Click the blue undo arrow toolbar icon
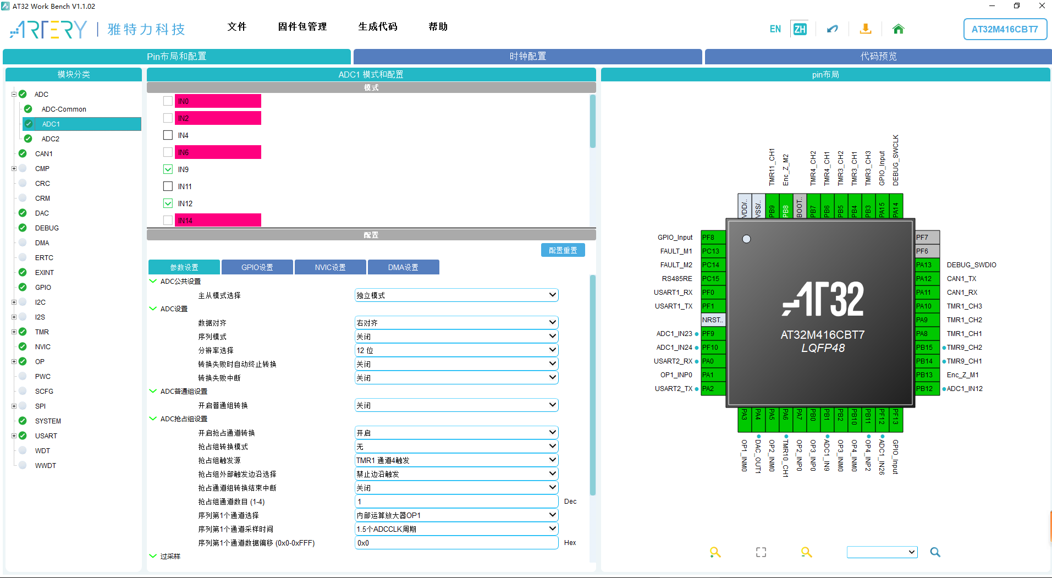The image size is (1052, 578). click(x=833, y=29)
